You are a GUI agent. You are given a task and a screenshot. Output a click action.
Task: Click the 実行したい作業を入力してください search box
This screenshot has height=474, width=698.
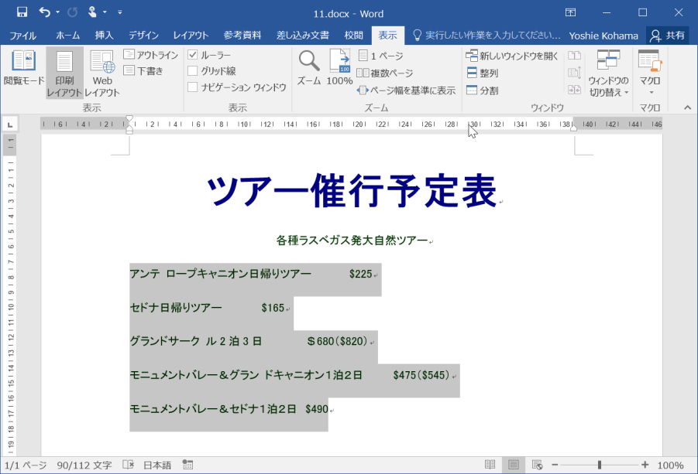pos(487,36)
